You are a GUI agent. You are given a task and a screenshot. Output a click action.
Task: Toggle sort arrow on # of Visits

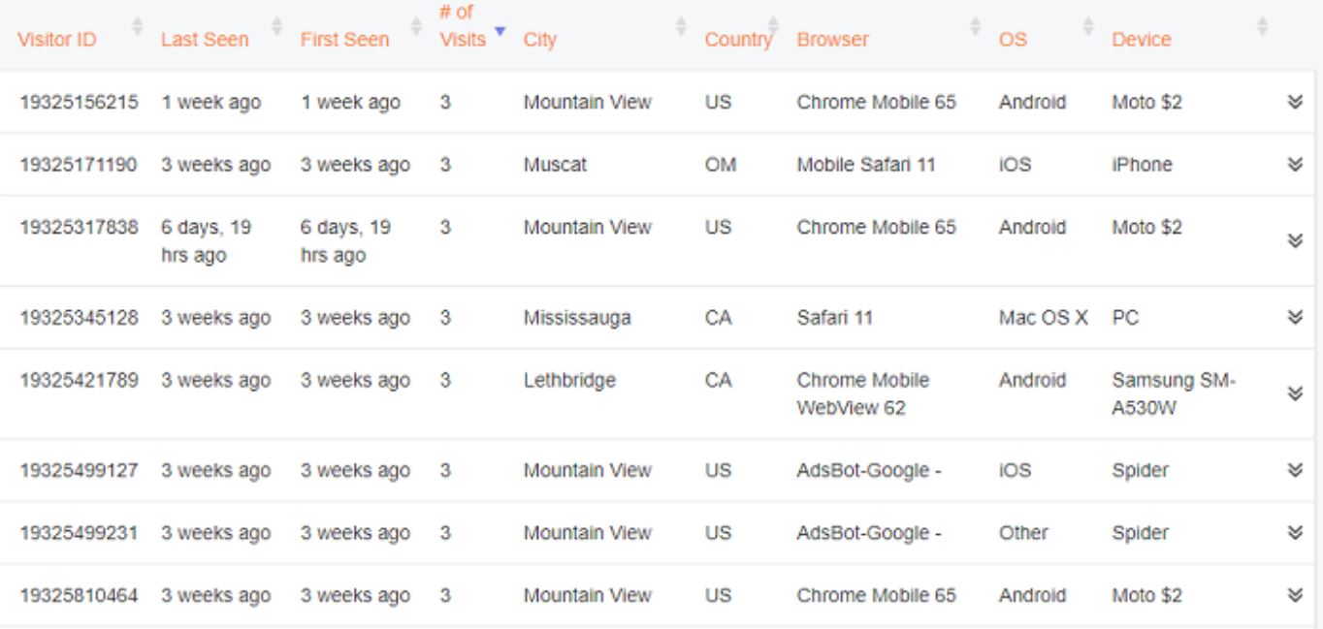pyautogui.click(x=500, y=31)
